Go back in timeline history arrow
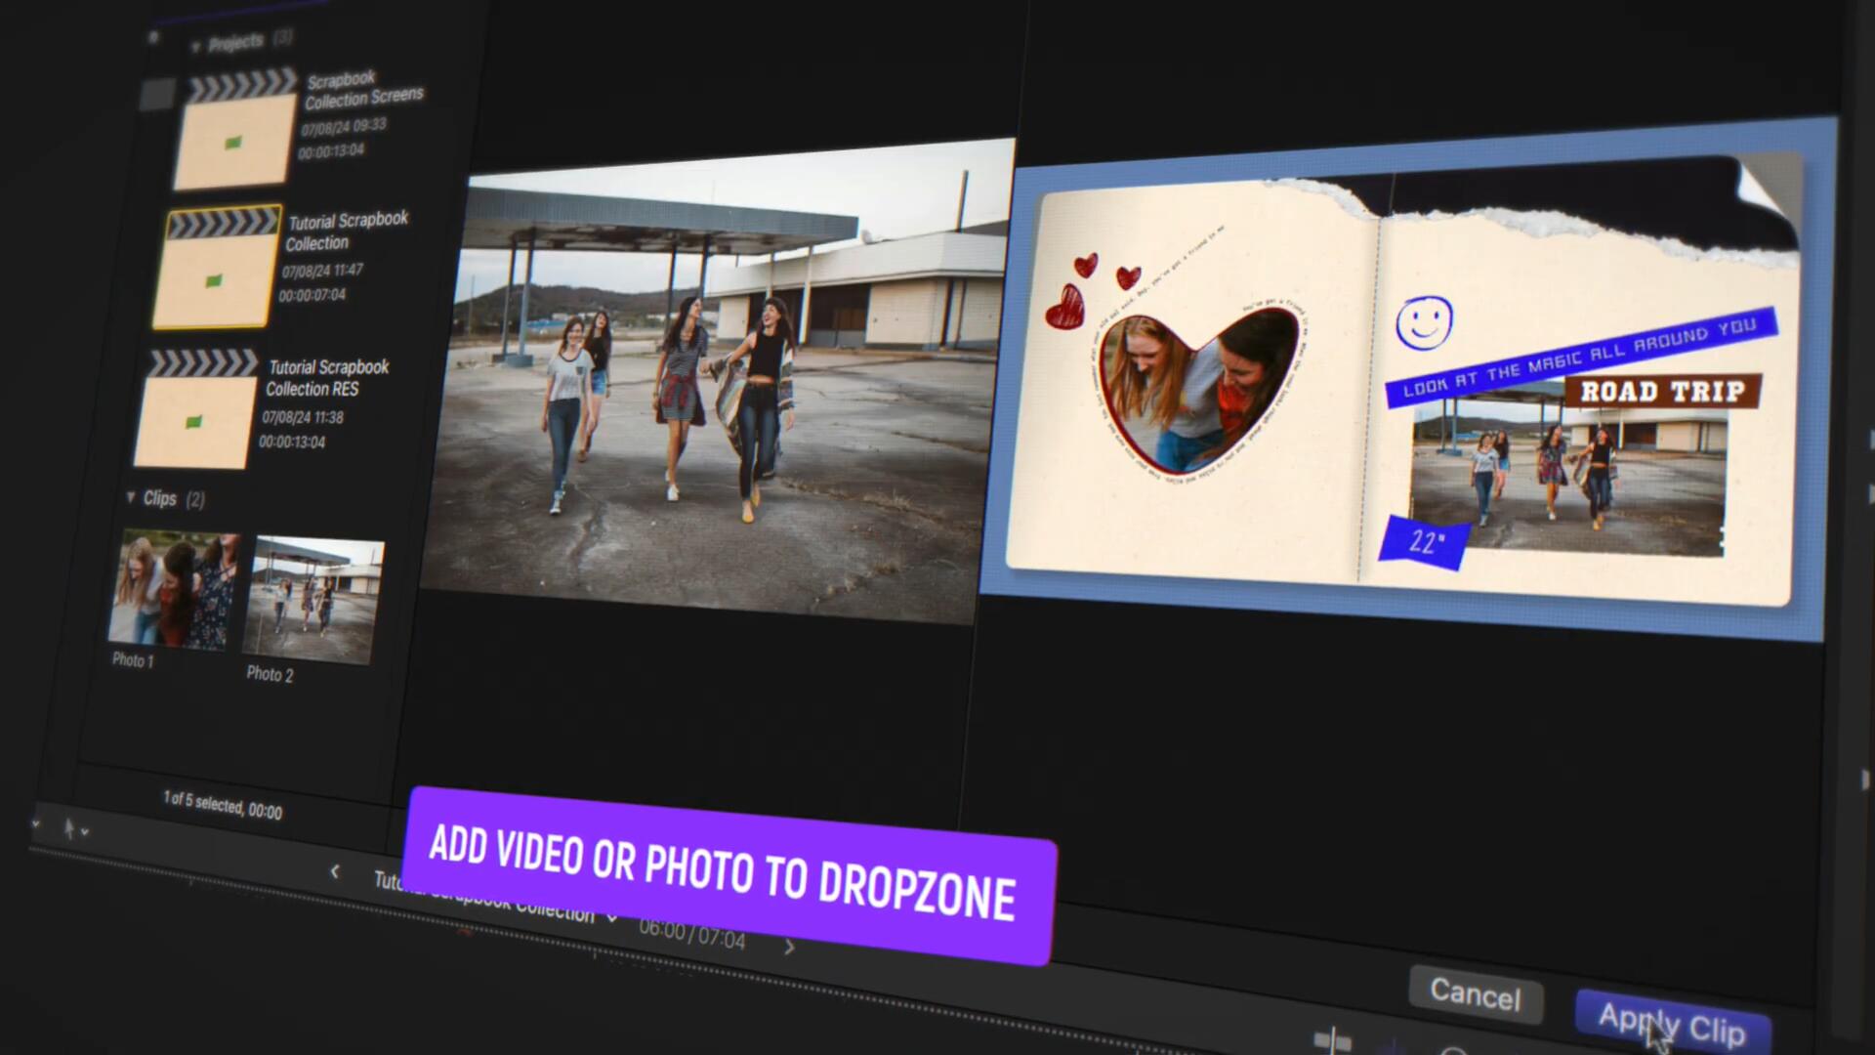This screenshot has width=1875, height=1055. pyautogui.click(x=335, y=871)
